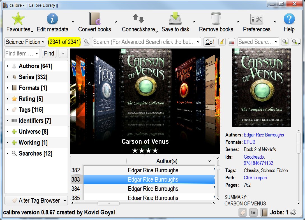Toggle cover browser icon in status bar
The image size is (305, 220).
point(253,212)
